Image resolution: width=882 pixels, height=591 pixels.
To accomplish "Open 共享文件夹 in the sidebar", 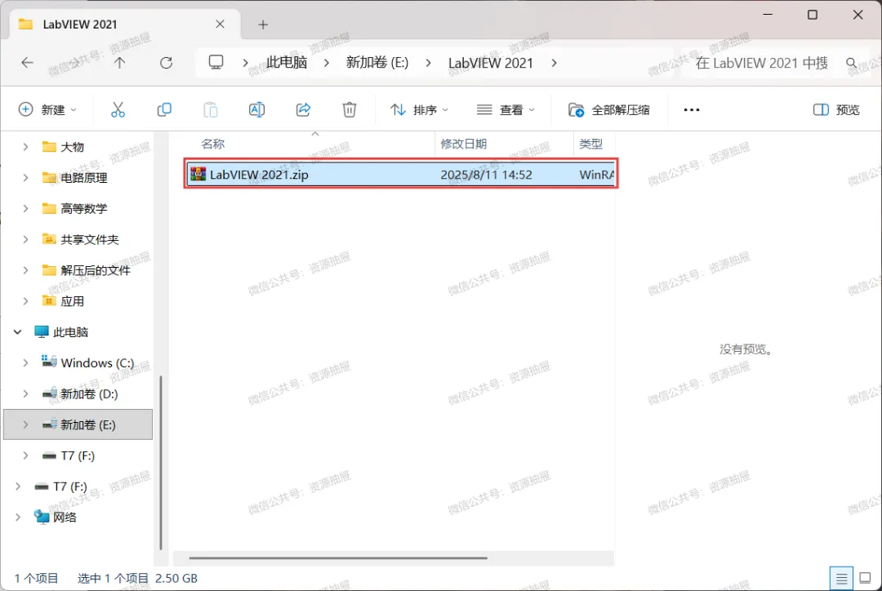I will [x=89, y=239].
